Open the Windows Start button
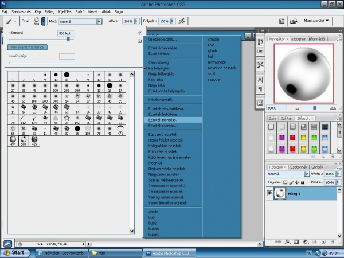The width and height of the screenshot is (344, 258). [x=15, y=253]
